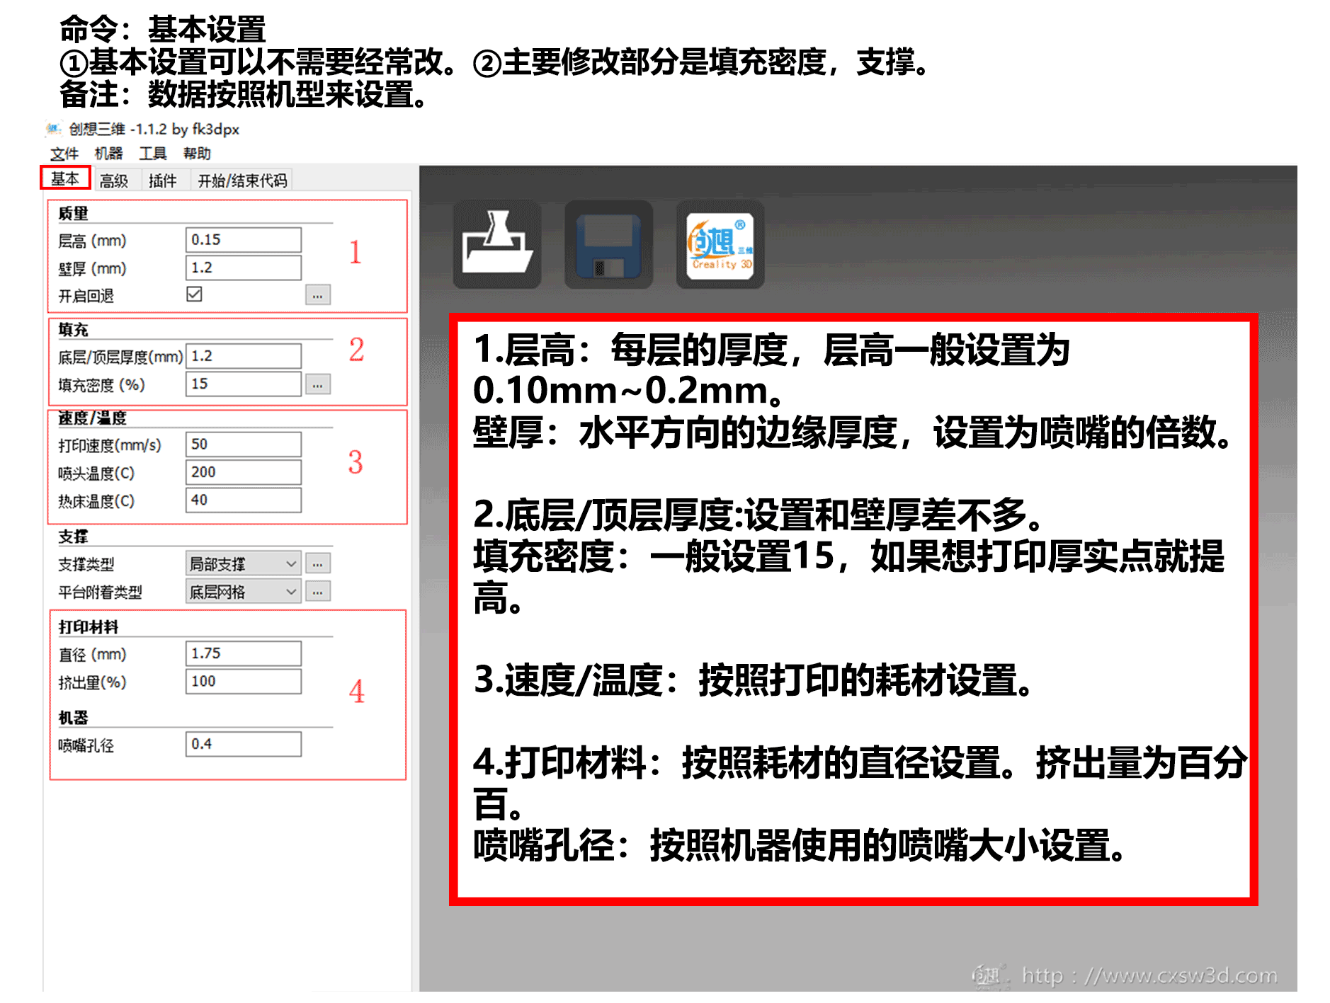This screenshot has height=1003, width=1330.
Task: Open the 机器 menu
Action: pyautogui.click(x=108, y=154)
